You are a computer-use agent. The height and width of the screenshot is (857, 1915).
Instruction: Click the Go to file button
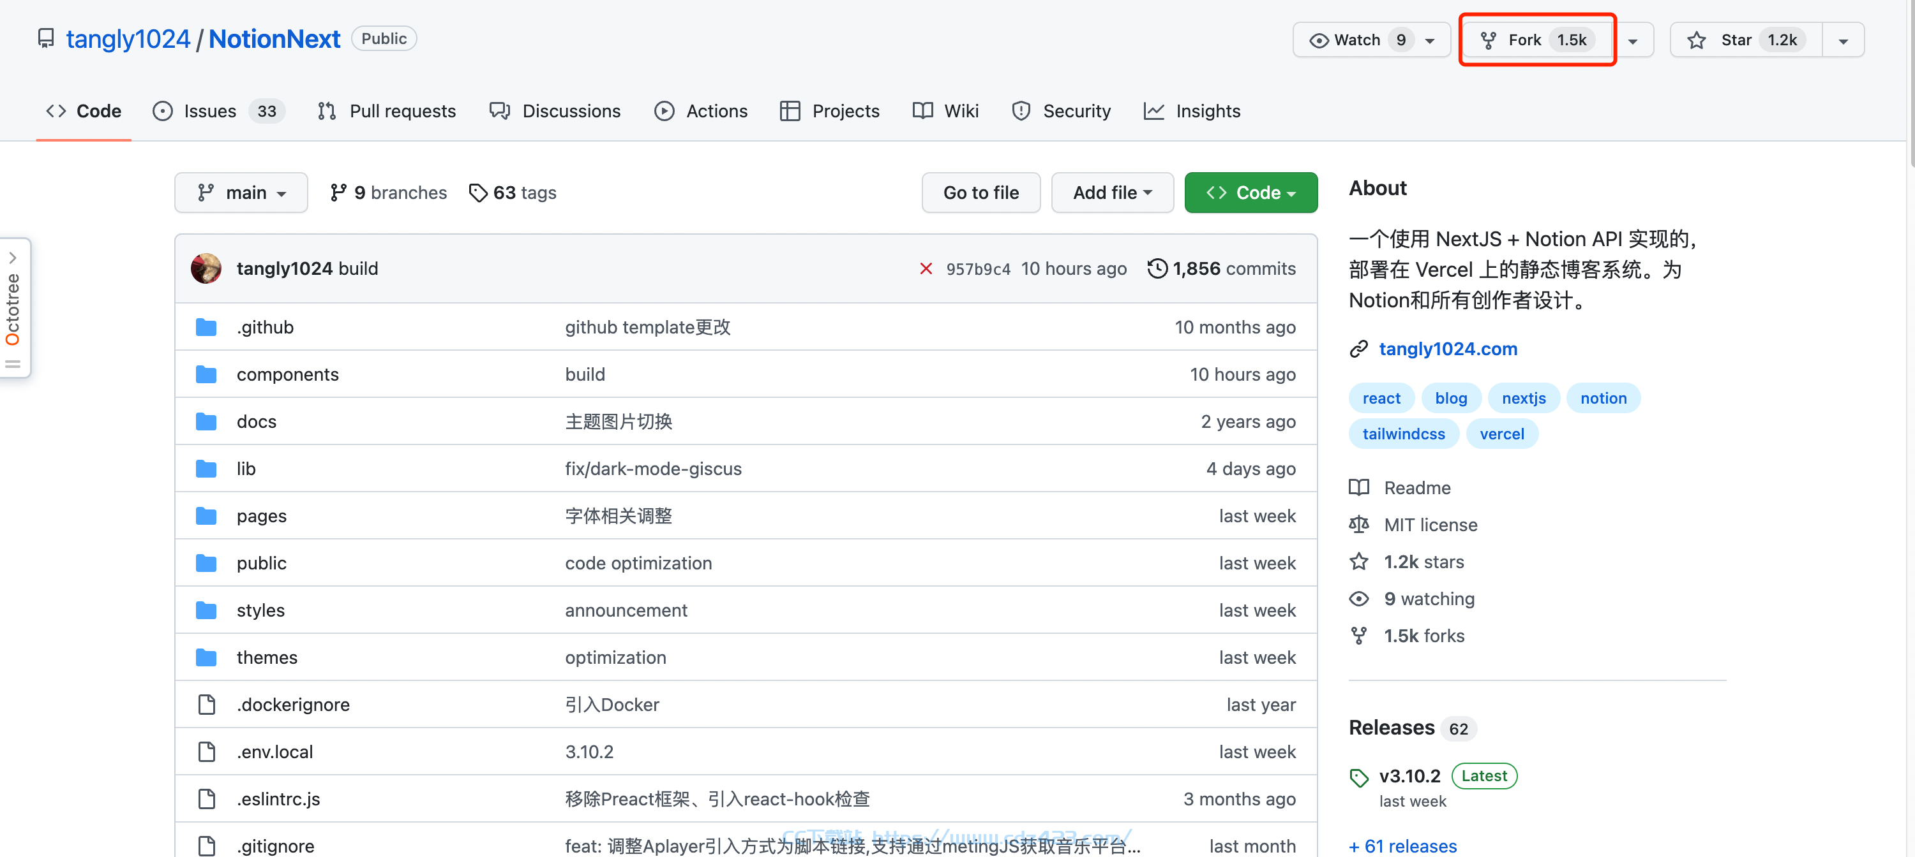pyautogui.click(x=980, y=193)
